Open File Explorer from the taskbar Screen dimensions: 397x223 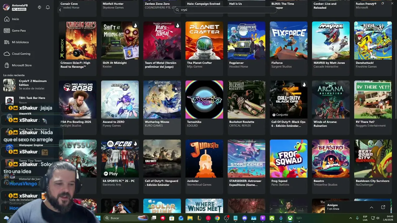[190, 218]
